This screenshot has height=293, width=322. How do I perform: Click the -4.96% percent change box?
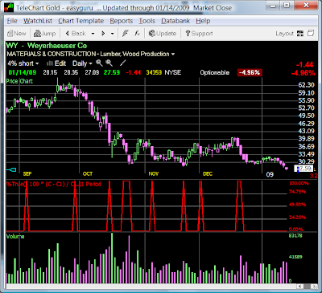(250, 72)
